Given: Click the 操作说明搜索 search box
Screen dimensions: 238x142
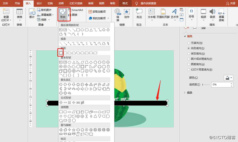Looking at the screenshot, I should click(148, 3).
